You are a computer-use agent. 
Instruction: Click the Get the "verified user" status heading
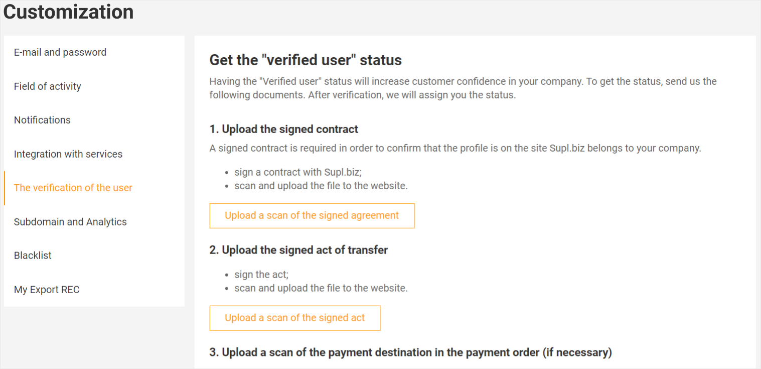306,61
